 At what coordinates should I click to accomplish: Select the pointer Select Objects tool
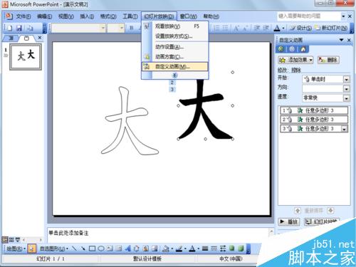tap(31, 248)
